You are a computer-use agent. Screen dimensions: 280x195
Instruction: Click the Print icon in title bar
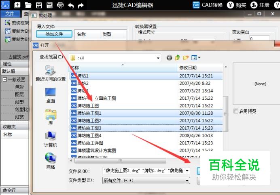[60, 5]
